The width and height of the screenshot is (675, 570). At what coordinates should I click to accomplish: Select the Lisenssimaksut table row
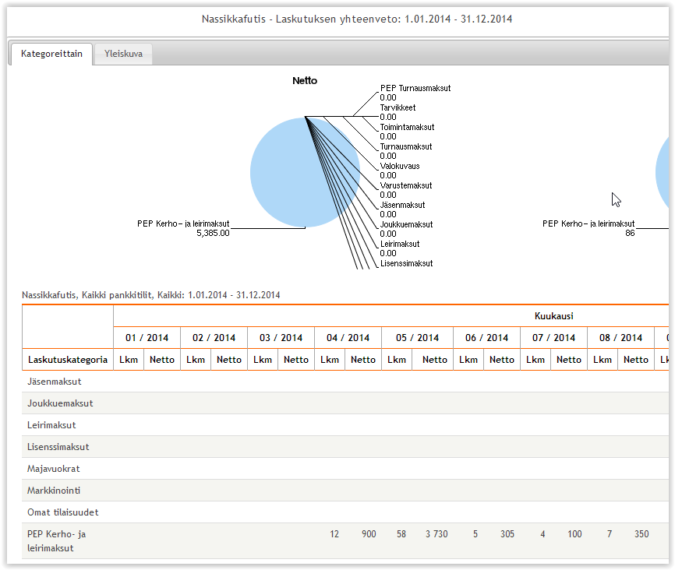[x=345, y=447]
